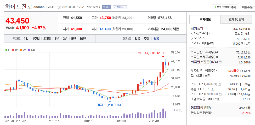255x125 pixels.
Task: Click the orange 60-period moving average swatch
Action: click(21, 50)
